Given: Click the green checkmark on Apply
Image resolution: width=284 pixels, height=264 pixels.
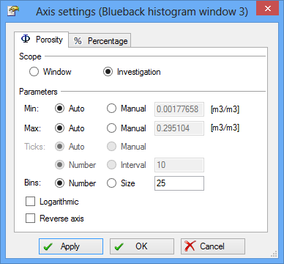Looking at the screenshot, I should [49, 246].
